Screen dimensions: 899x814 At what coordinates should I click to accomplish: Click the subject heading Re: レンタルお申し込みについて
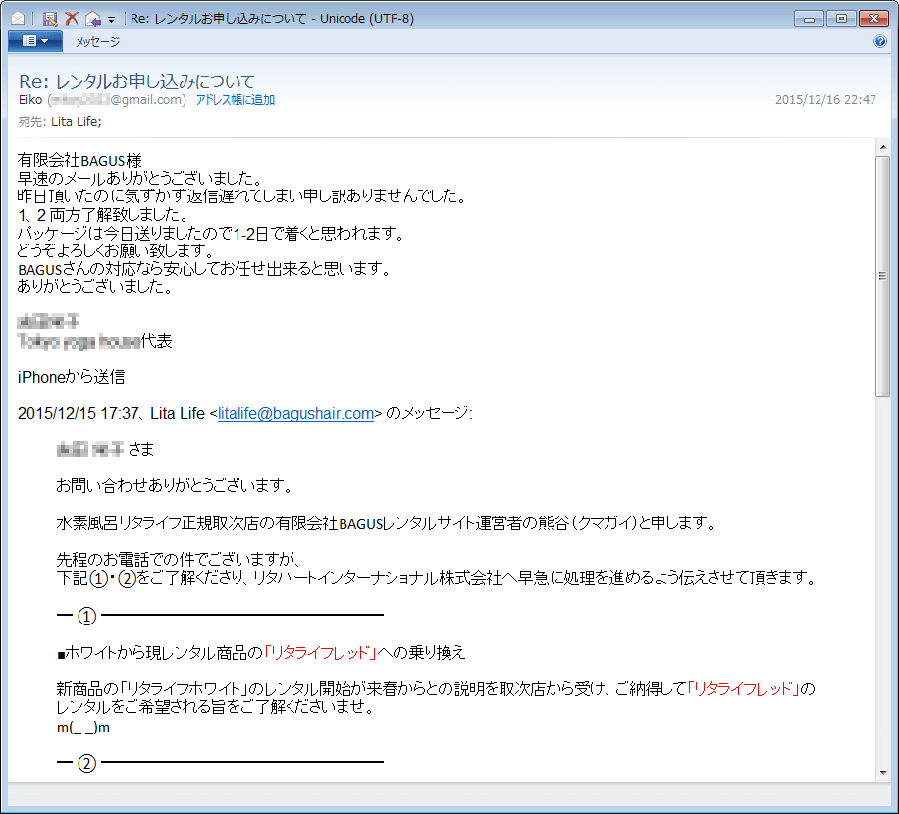click(x=136, y=81)
